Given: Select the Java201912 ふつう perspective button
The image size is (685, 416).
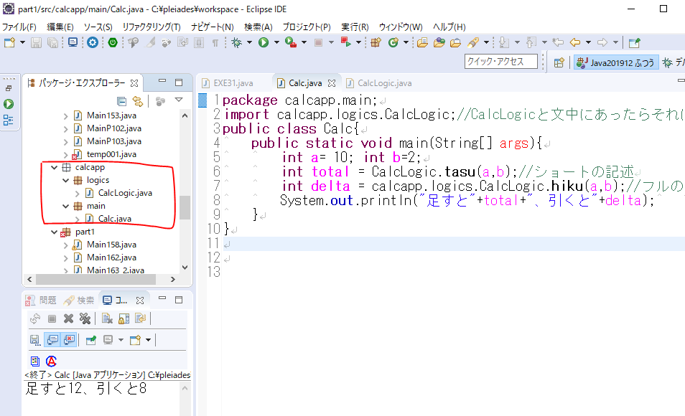Looking at the screenshot, I should [616, 62].
